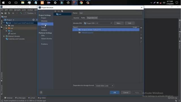Expand the .idea folder

[x=7, y=25]
